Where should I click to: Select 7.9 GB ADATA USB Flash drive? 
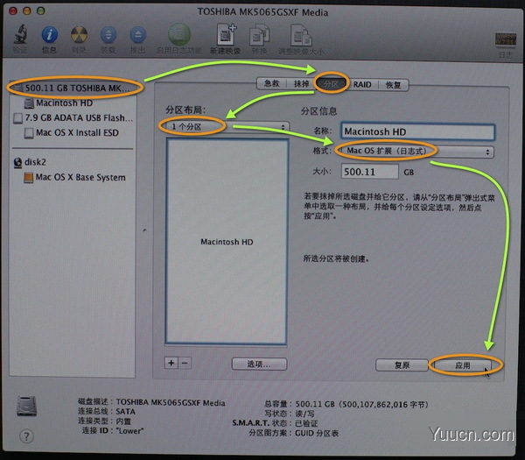73,117
